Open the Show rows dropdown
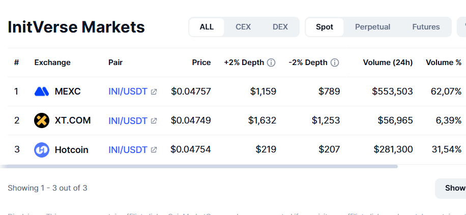Image resolution: width=466 pixels, height=215 pixels. point(451,188)
